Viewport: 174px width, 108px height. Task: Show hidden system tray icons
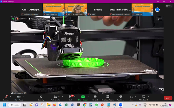(x=133, y=105)
